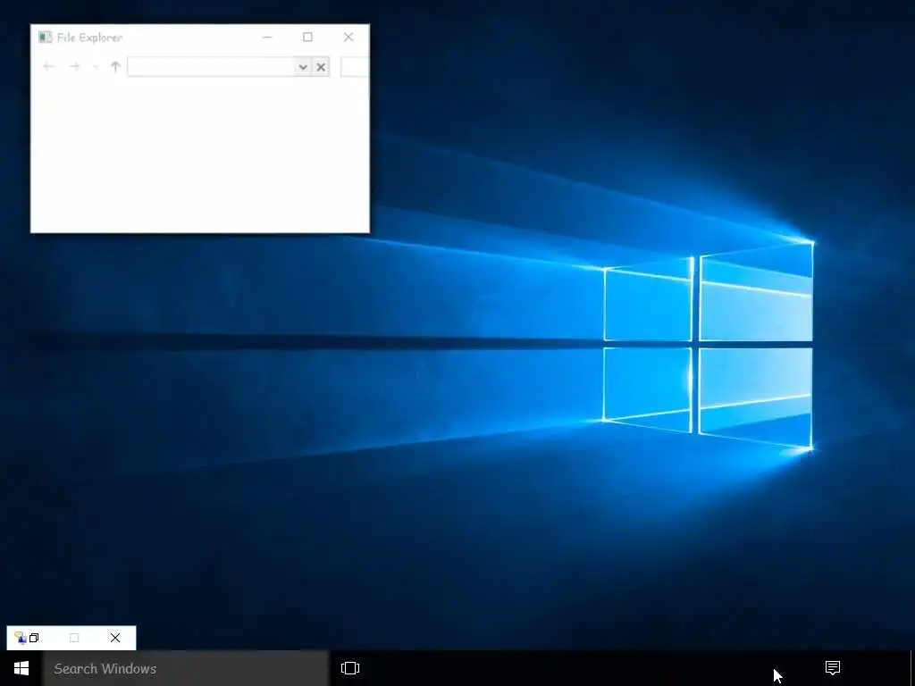Click the network icon of the small bottom window

coord(20,638)
